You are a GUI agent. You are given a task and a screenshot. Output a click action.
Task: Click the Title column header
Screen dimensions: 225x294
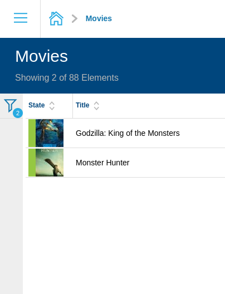pyautogui.click(x=82, y=105)
